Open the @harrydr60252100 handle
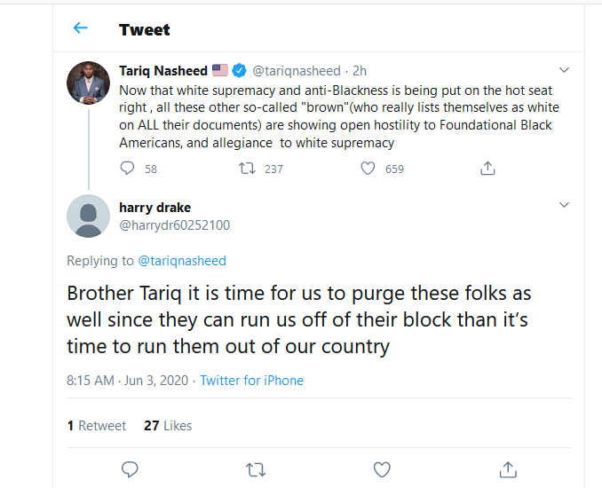 pos(174,225)
